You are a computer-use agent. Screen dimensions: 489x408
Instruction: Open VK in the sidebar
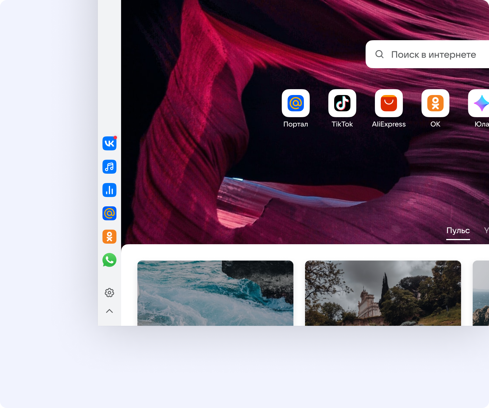coord(109,143)
